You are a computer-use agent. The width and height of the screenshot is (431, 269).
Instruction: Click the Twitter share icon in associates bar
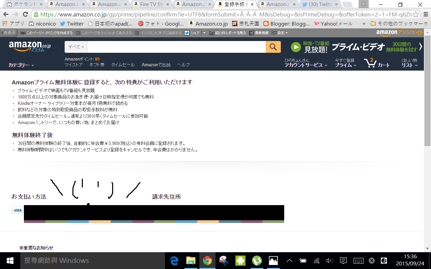pyautogui.click(x=187, y=33)
